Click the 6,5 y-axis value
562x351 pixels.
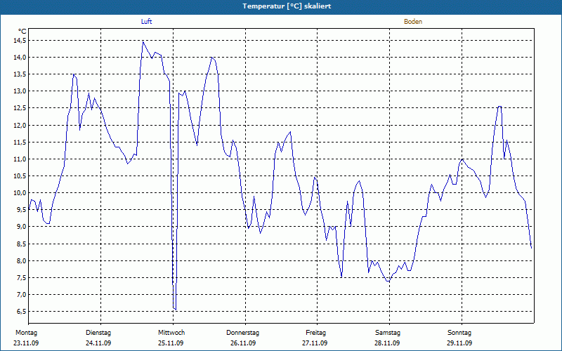[21, 312]
